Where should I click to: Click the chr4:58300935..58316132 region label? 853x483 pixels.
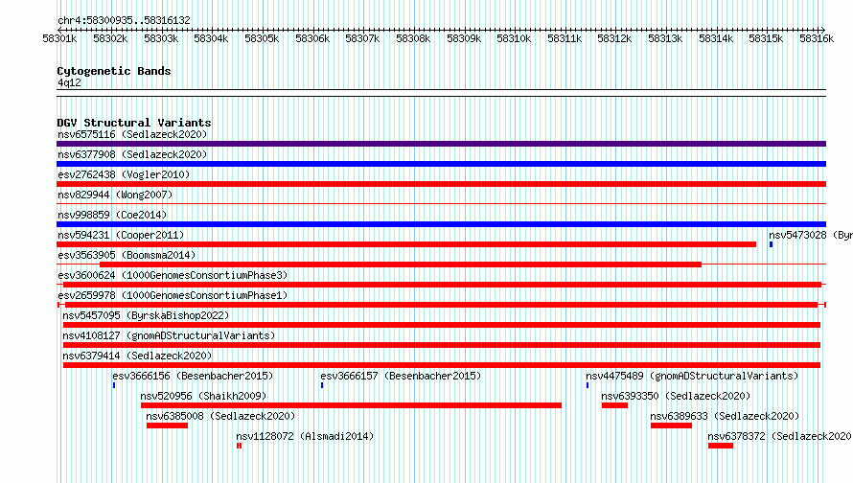[124, 21]
